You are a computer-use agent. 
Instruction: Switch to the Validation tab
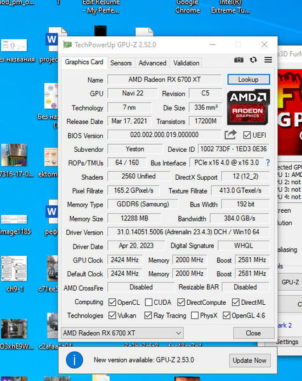186,63
